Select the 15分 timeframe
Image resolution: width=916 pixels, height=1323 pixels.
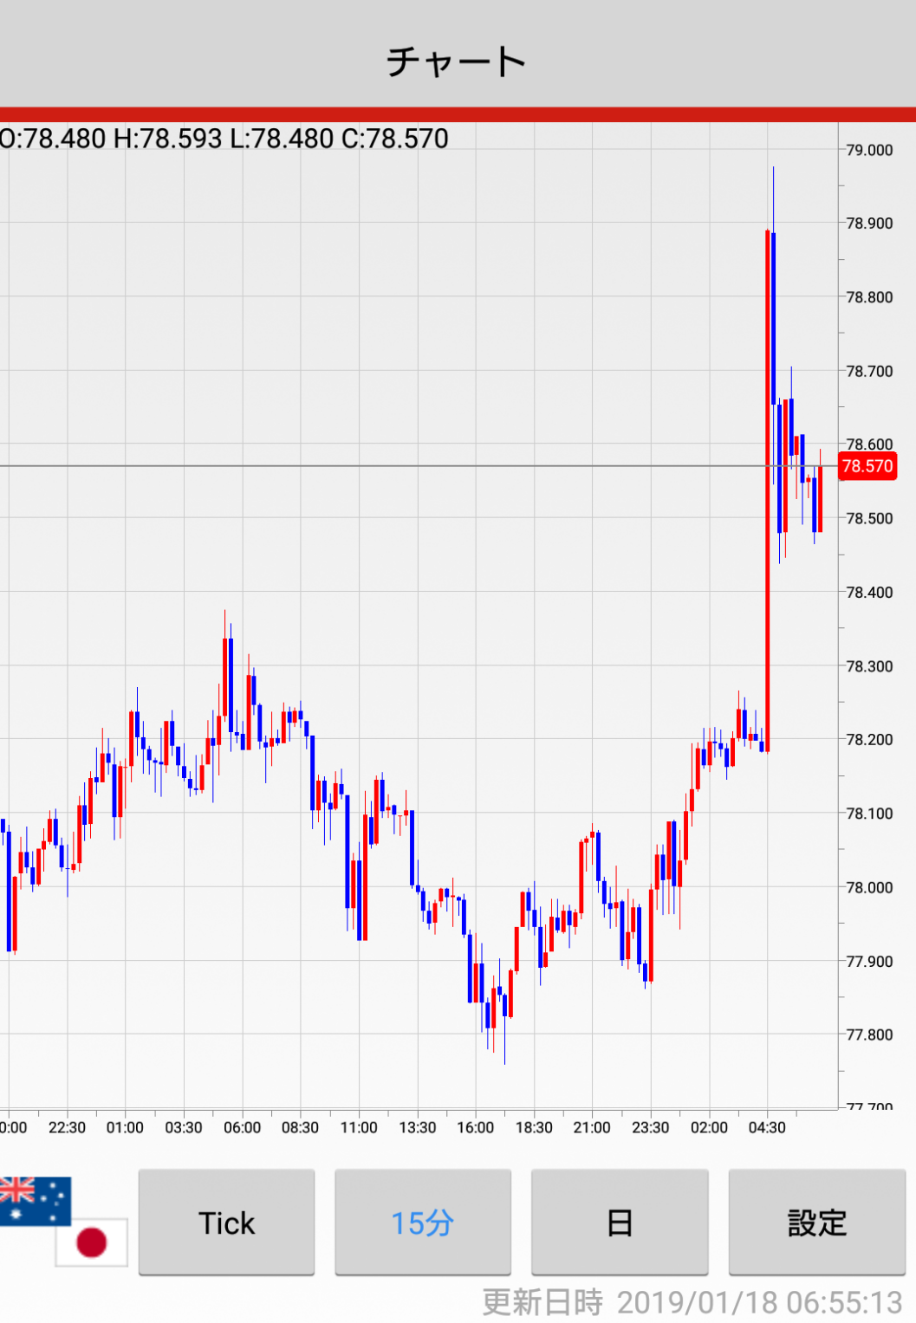(422, 1222)
